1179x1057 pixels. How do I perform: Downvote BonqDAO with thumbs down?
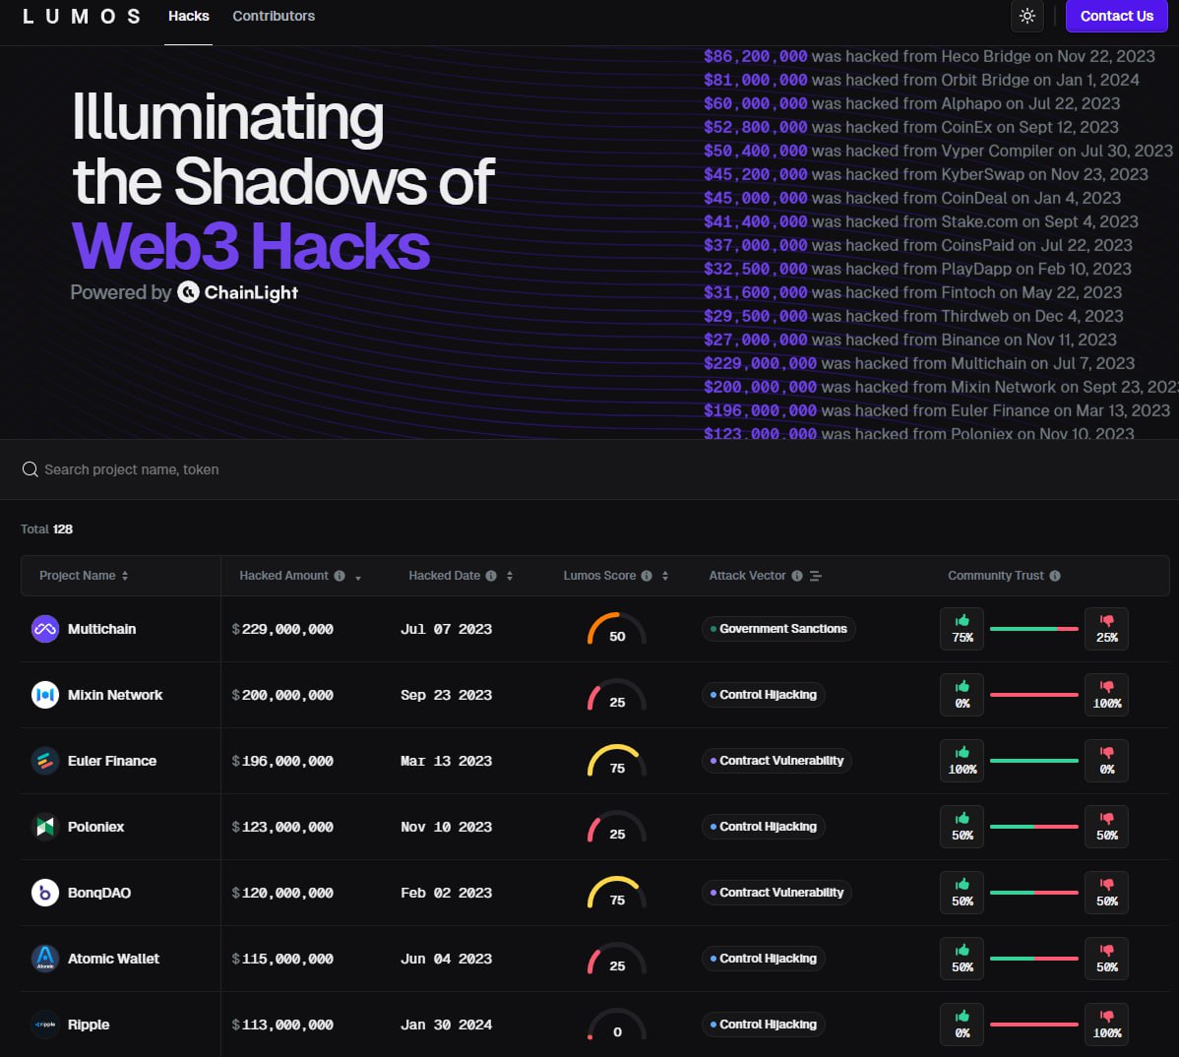point(1107,893)
